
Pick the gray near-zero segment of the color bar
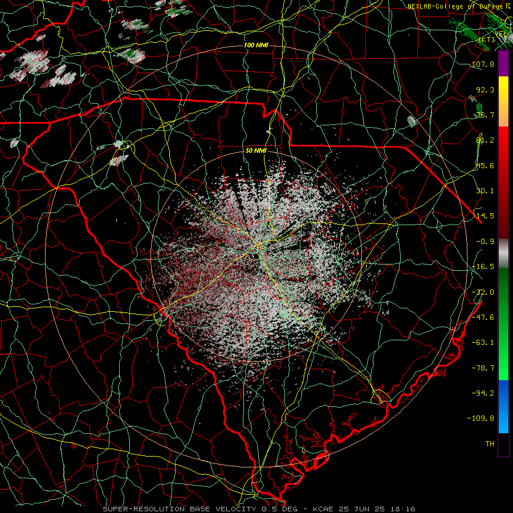pos(503,252)
